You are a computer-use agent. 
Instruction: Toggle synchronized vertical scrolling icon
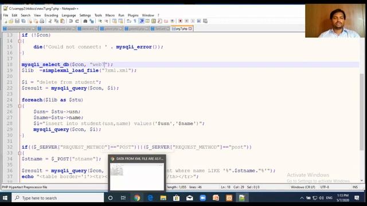pos(115,21)
